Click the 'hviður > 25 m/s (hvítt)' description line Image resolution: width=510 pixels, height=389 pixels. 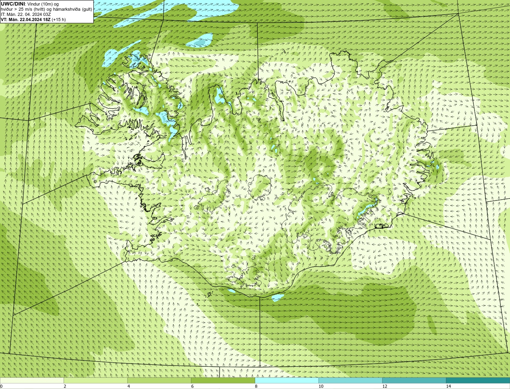(x=46, y=9)
